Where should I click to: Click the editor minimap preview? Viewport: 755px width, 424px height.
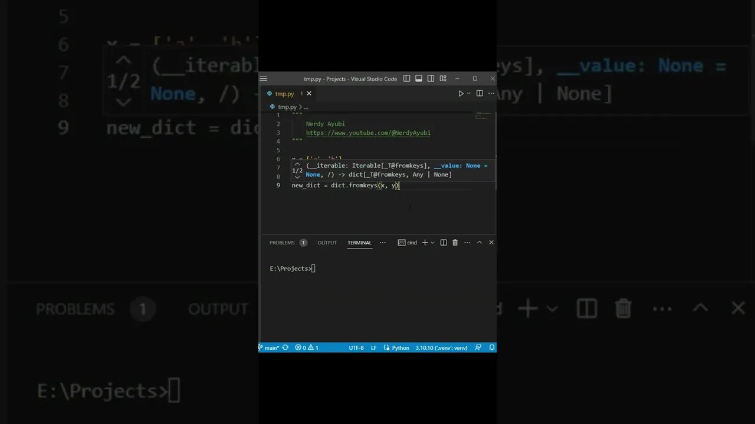coord(482,115)
